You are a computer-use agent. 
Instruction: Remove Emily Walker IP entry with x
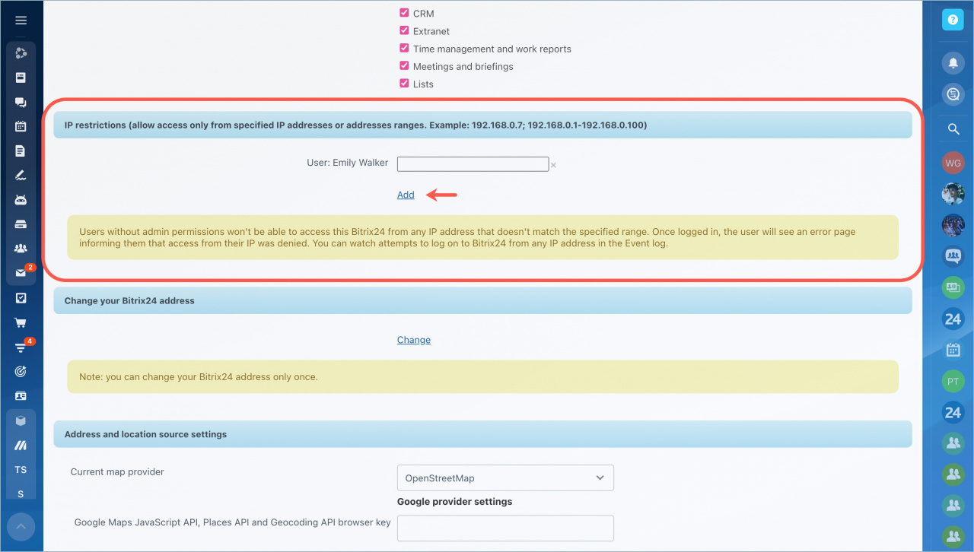pos(553,165)
